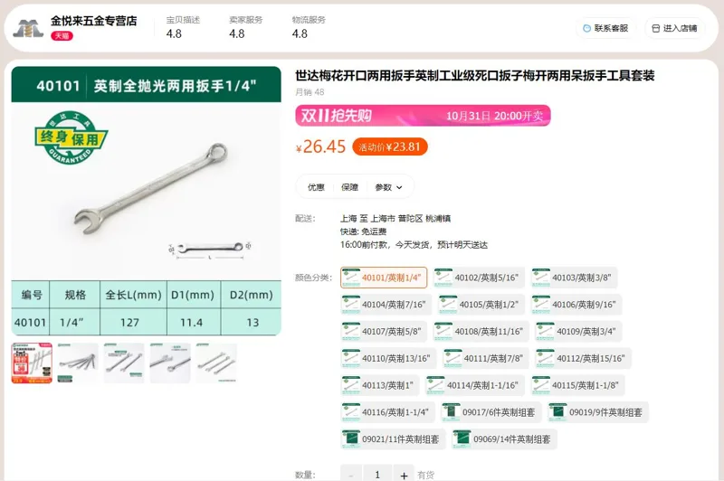724x481 pixels.
Task: Choose variant 40110/英制13/16"
Action: [388, 358]
